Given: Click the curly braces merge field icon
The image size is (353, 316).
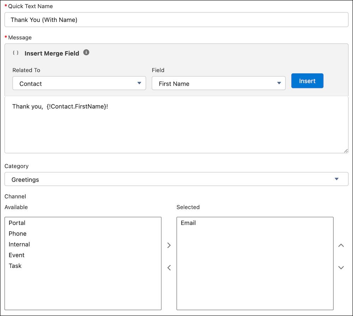Looking at the screenshot, I should [16, 53].
